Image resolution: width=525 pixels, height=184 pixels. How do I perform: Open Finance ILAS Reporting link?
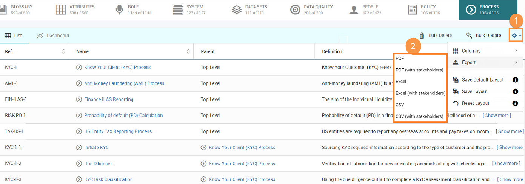coord(109,99)
